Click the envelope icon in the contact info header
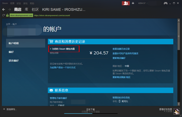This screenshot has height=117, width=182. [51, 90]
